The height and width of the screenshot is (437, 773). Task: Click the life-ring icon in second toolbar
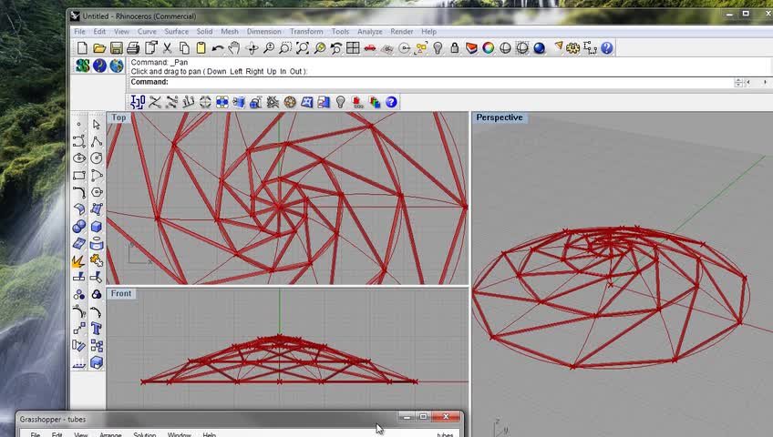coord(290,102)
